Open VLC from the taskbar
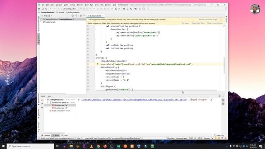The width and height of the screenshot is (265, 149). point(92,146)
